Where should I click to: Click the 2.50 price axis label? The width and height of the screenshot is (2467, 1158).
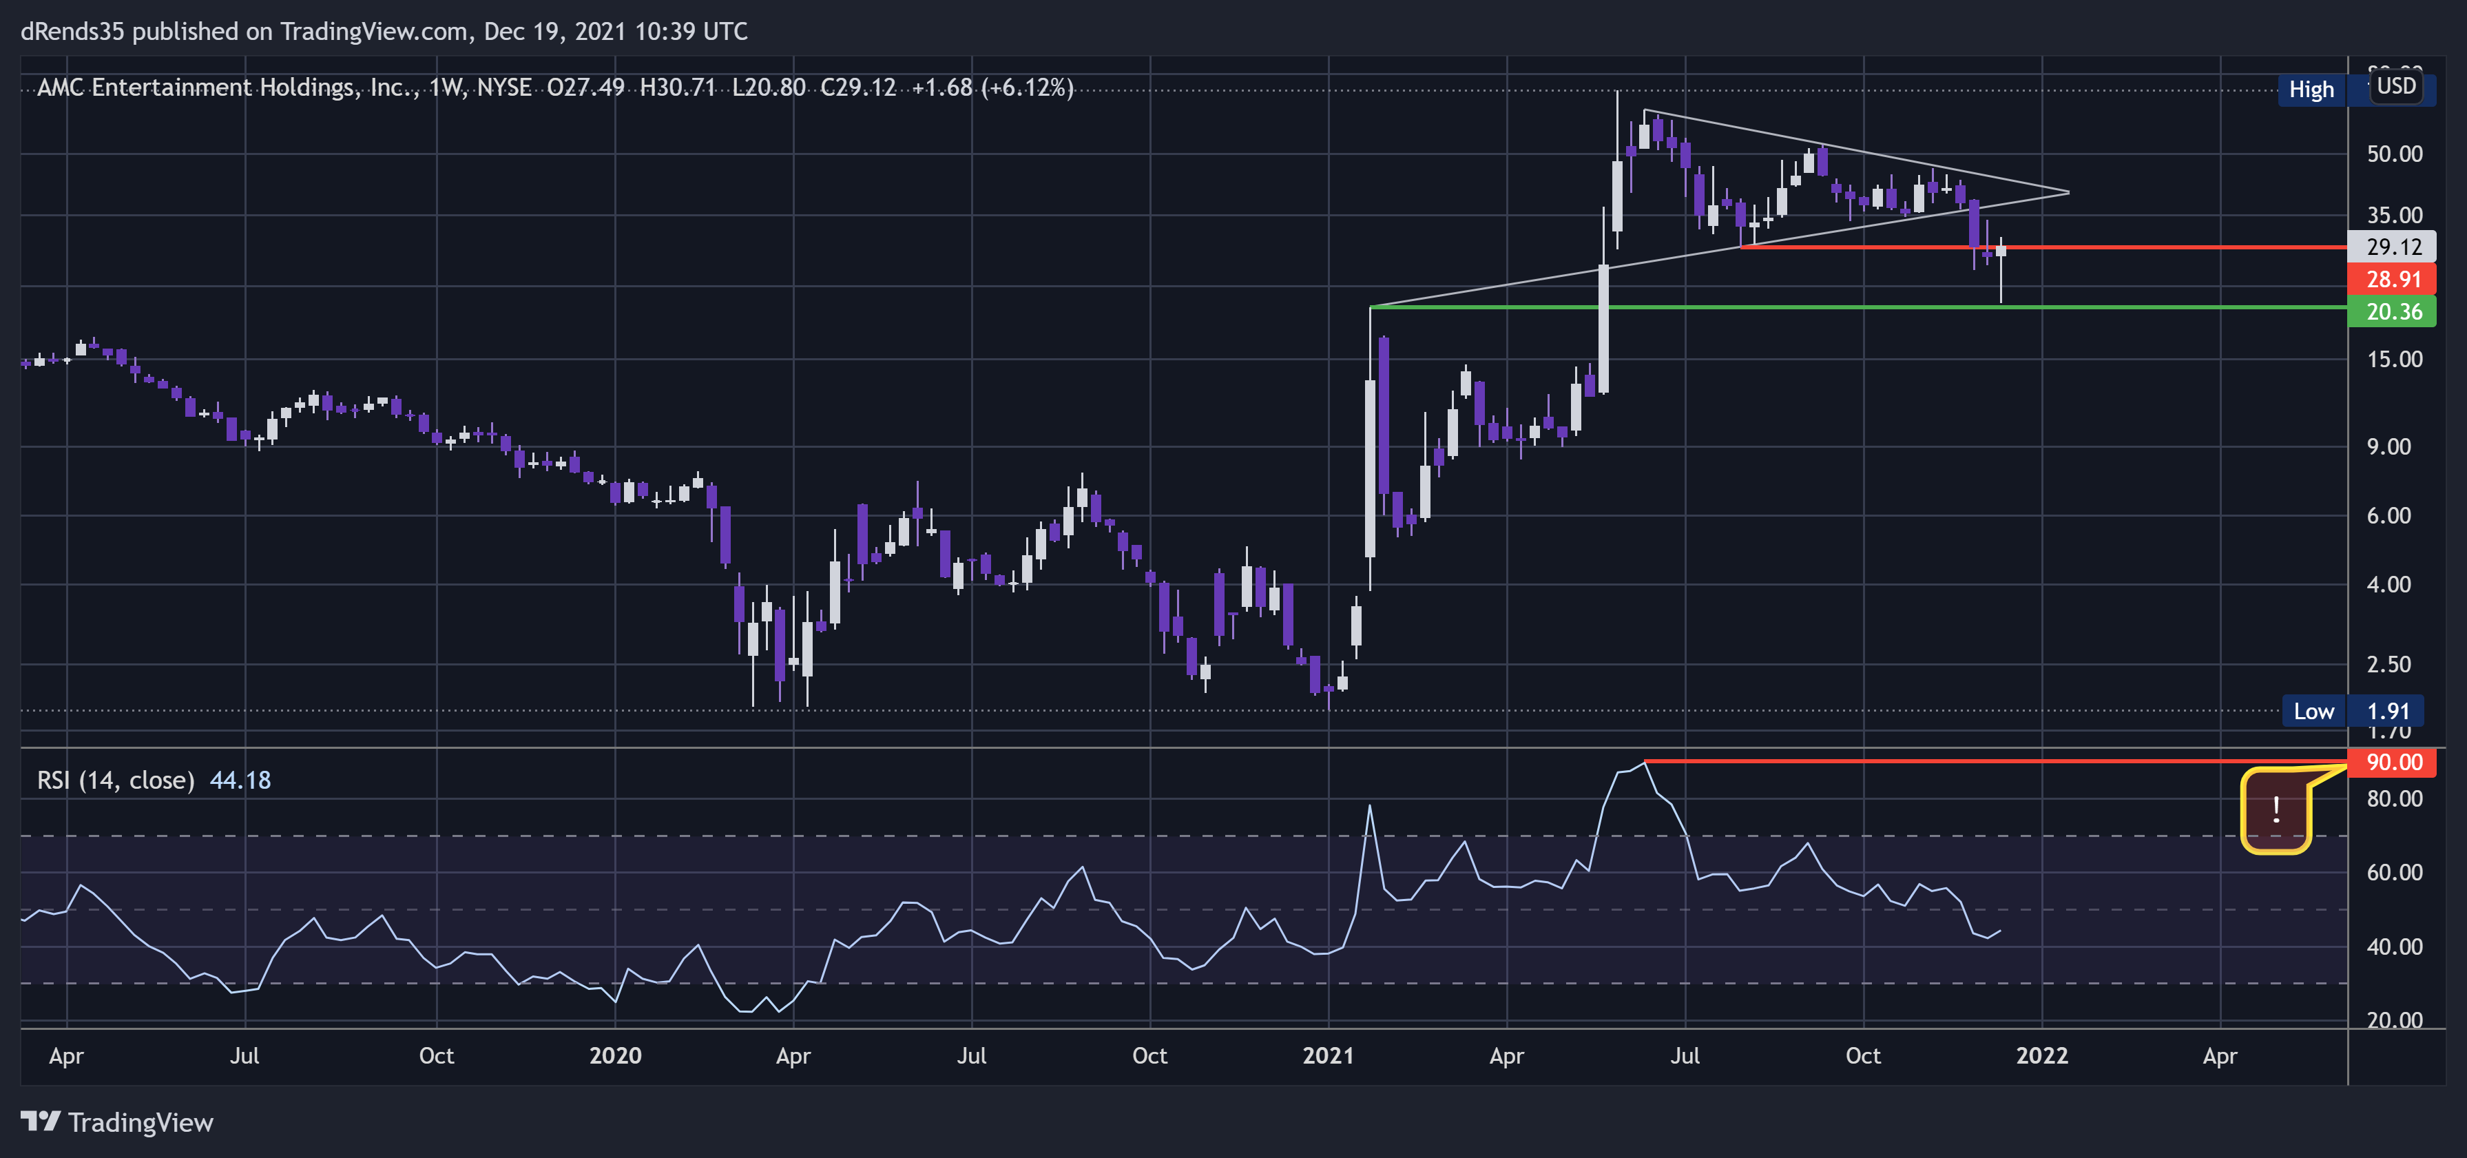pos(2388,664)
